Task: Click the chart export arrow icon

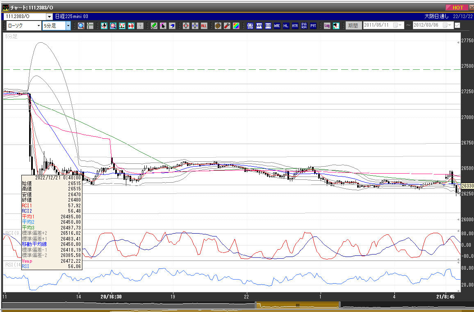Action: (336, 26)
